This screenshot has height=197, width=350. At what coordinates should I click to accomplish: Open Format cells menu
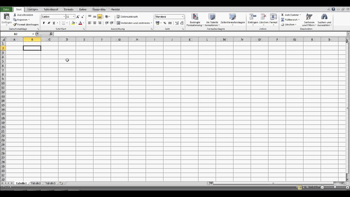(x=273, y=19)
